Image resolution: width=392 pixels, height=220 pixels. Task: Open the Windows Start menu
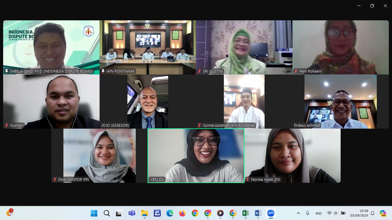coord(94,213)
